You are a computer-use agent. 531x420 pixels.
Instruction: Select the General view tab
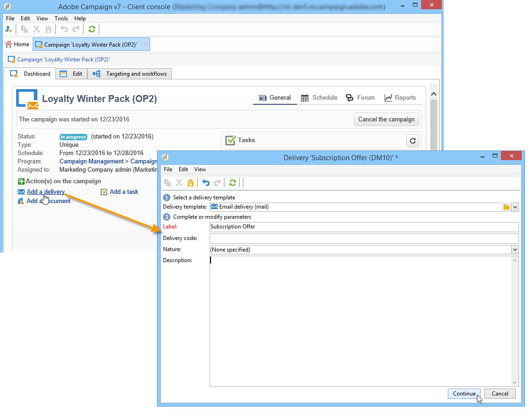275,98
